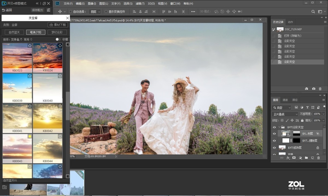The height and width of the screenshot is (196, 328).
Task: Add a layer mask from Layers panel
Action: [x=294, y=158]
